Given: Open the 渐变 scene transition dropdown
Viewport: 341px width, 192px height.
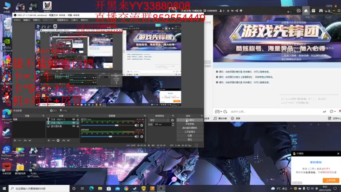Looking at the screenshot, I should click(159, 120).
